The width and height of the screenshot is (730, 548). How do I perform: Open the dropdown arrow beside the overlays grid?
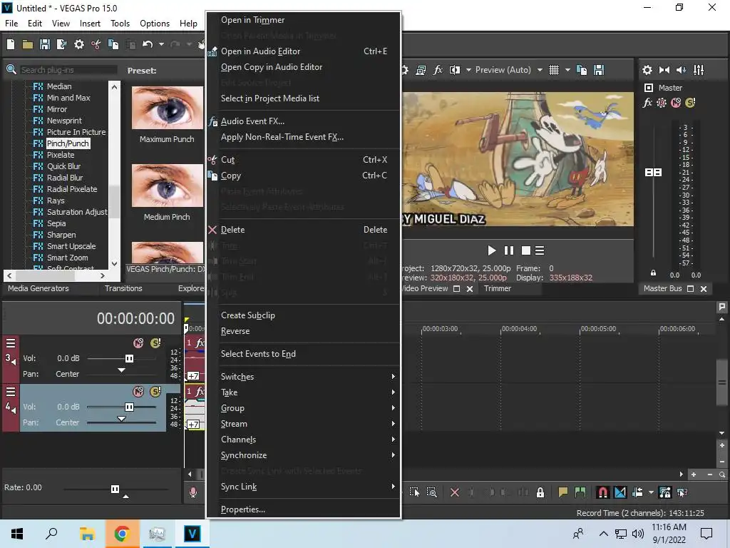[567, 70]
